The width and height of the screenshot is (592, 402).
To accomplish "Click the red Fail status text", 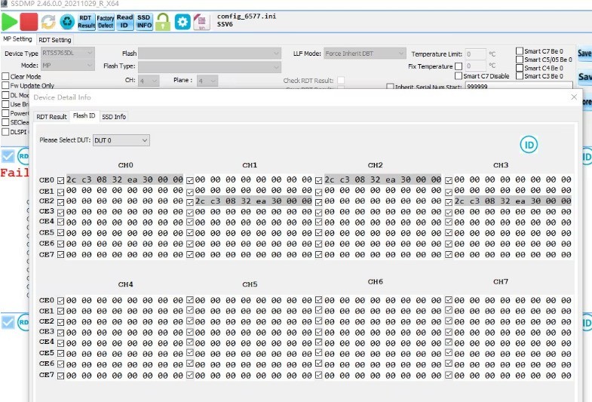I will click(x=14, y=173).
